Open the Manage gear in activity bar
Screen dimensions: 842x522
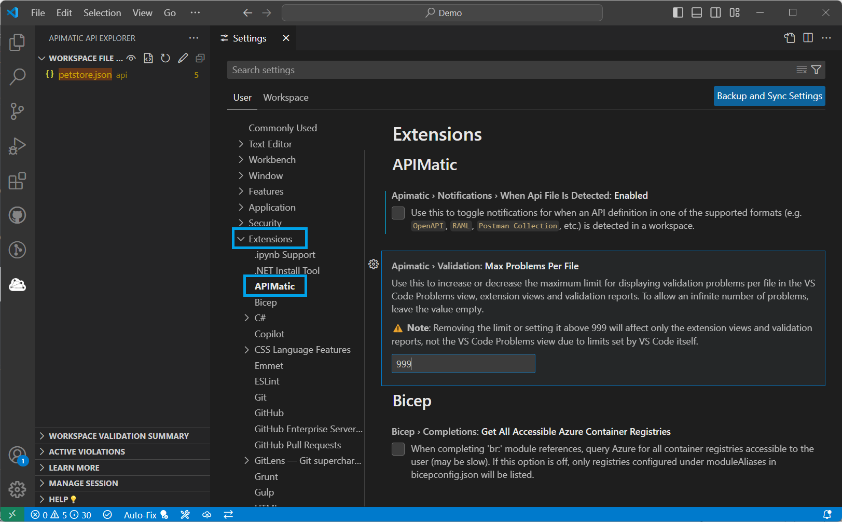[17, 489]
